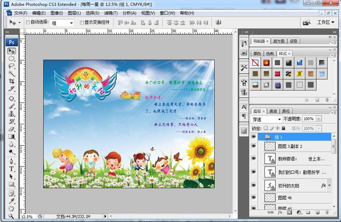Switch to the 色板 tab
341x222 pixels.
point(270,54)
